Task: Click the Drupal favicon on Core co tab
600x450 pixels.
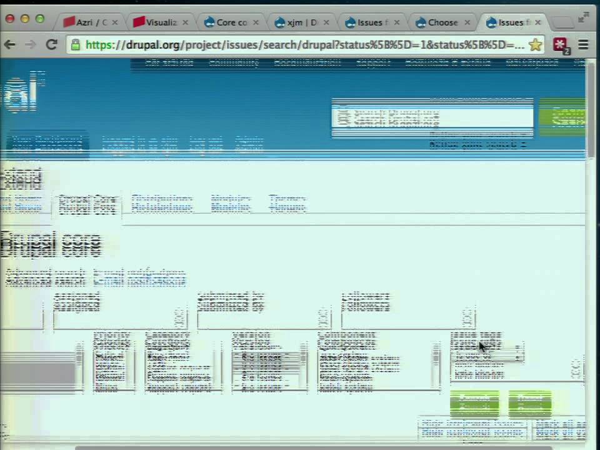Action: pyautogui.click(x=209, y=22)
